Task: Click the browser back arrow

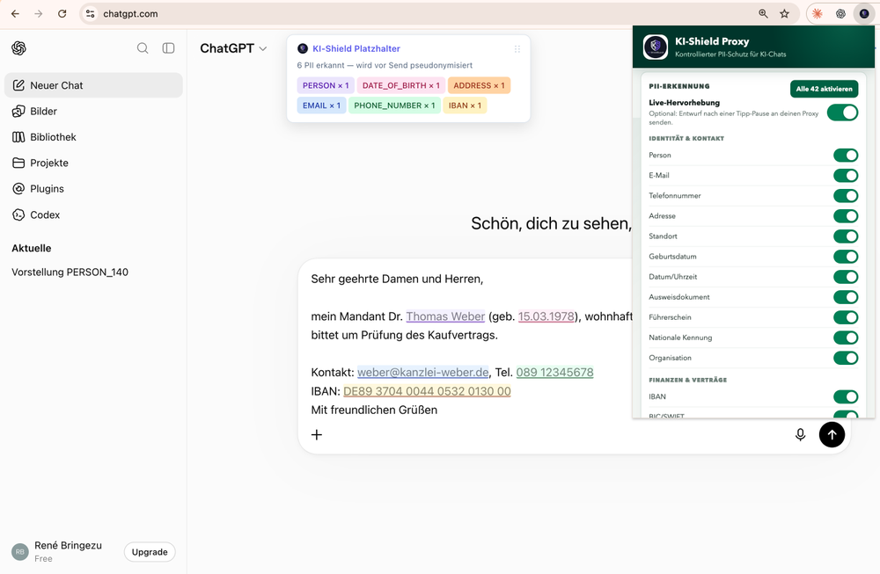Action: (15, 14)
